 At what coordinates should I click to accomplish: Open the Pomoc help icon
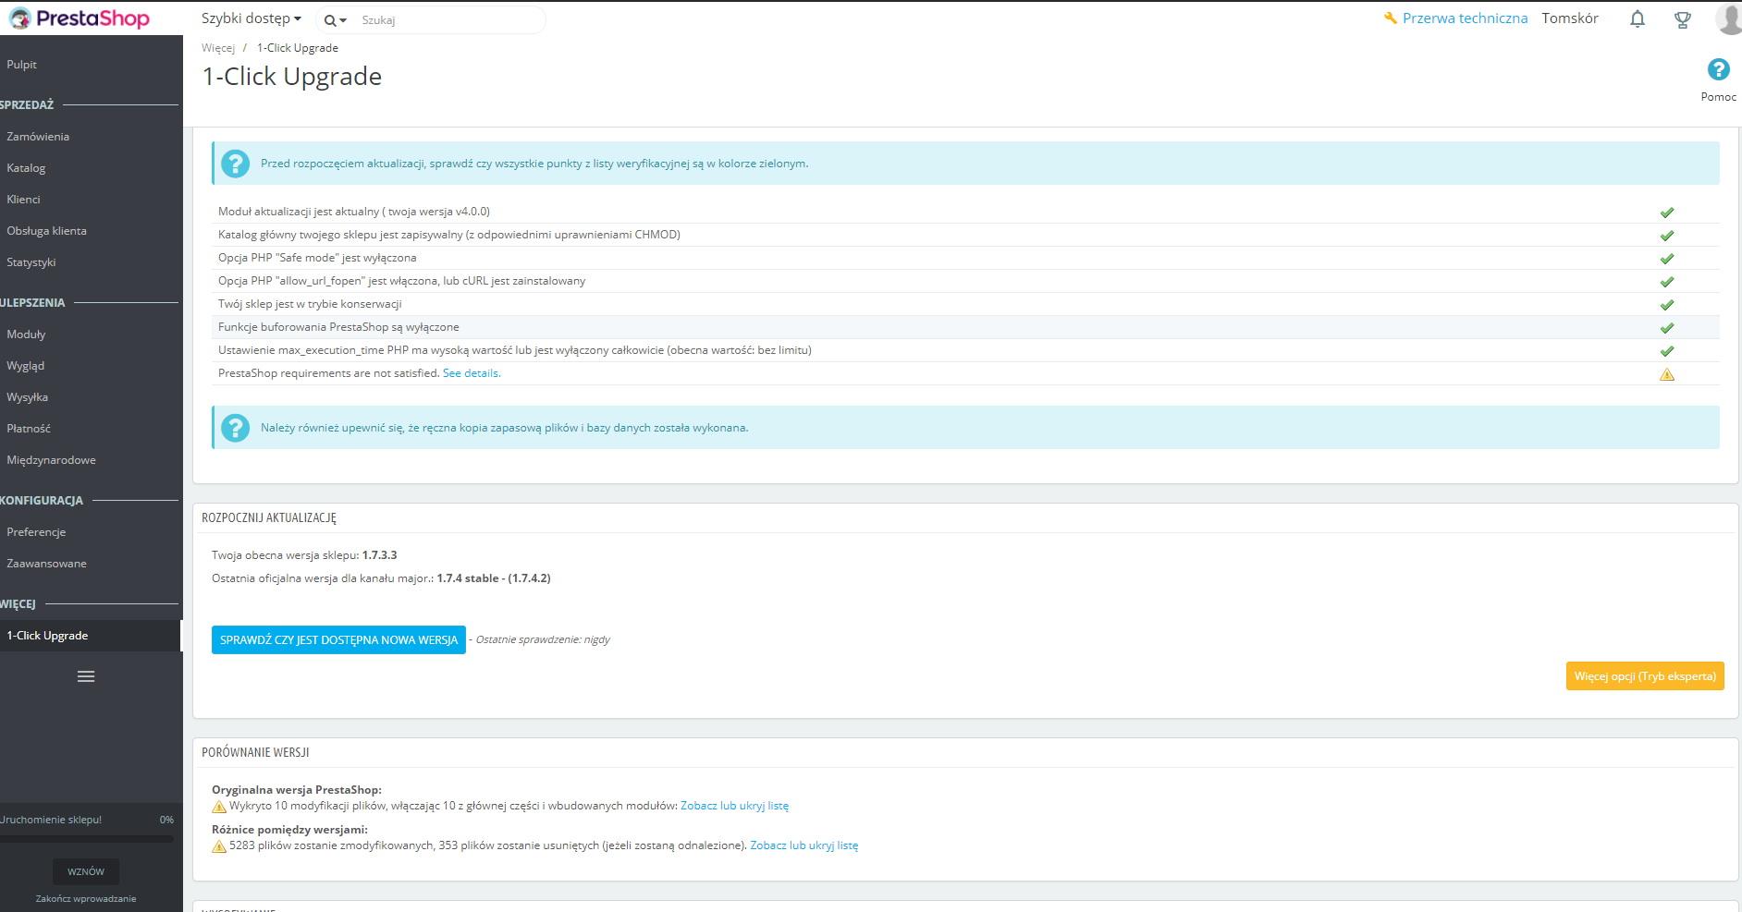click(x=1718, y=69)
